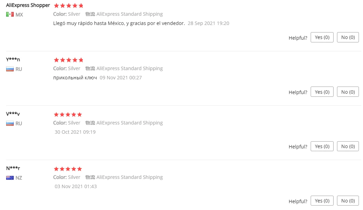
Task: Click the Russian review text прикольный ключ
Action: [x=75, y=78]
